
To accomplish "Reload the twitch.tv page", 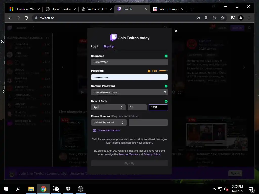I will [26, 18].
